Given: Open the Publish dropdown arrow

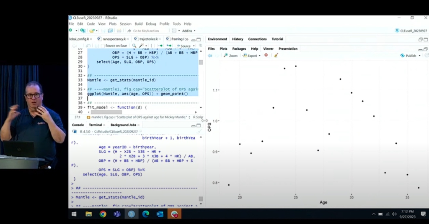Looking at the screenshot, I should 419,56.
